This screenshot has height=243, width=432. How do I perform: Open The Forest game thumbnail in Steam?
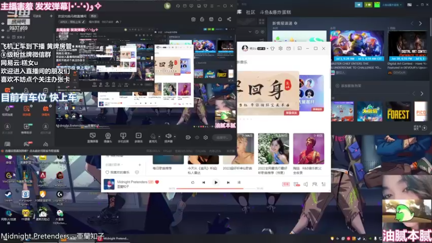click(x=398, y=112)
